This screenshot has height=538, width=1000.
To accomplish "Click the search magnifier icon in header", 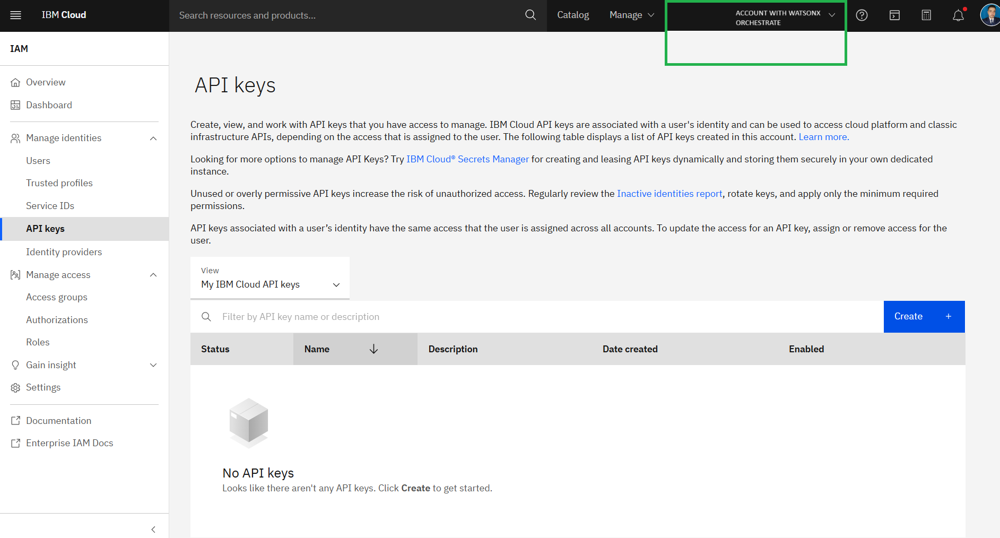I will coord(531,15).
